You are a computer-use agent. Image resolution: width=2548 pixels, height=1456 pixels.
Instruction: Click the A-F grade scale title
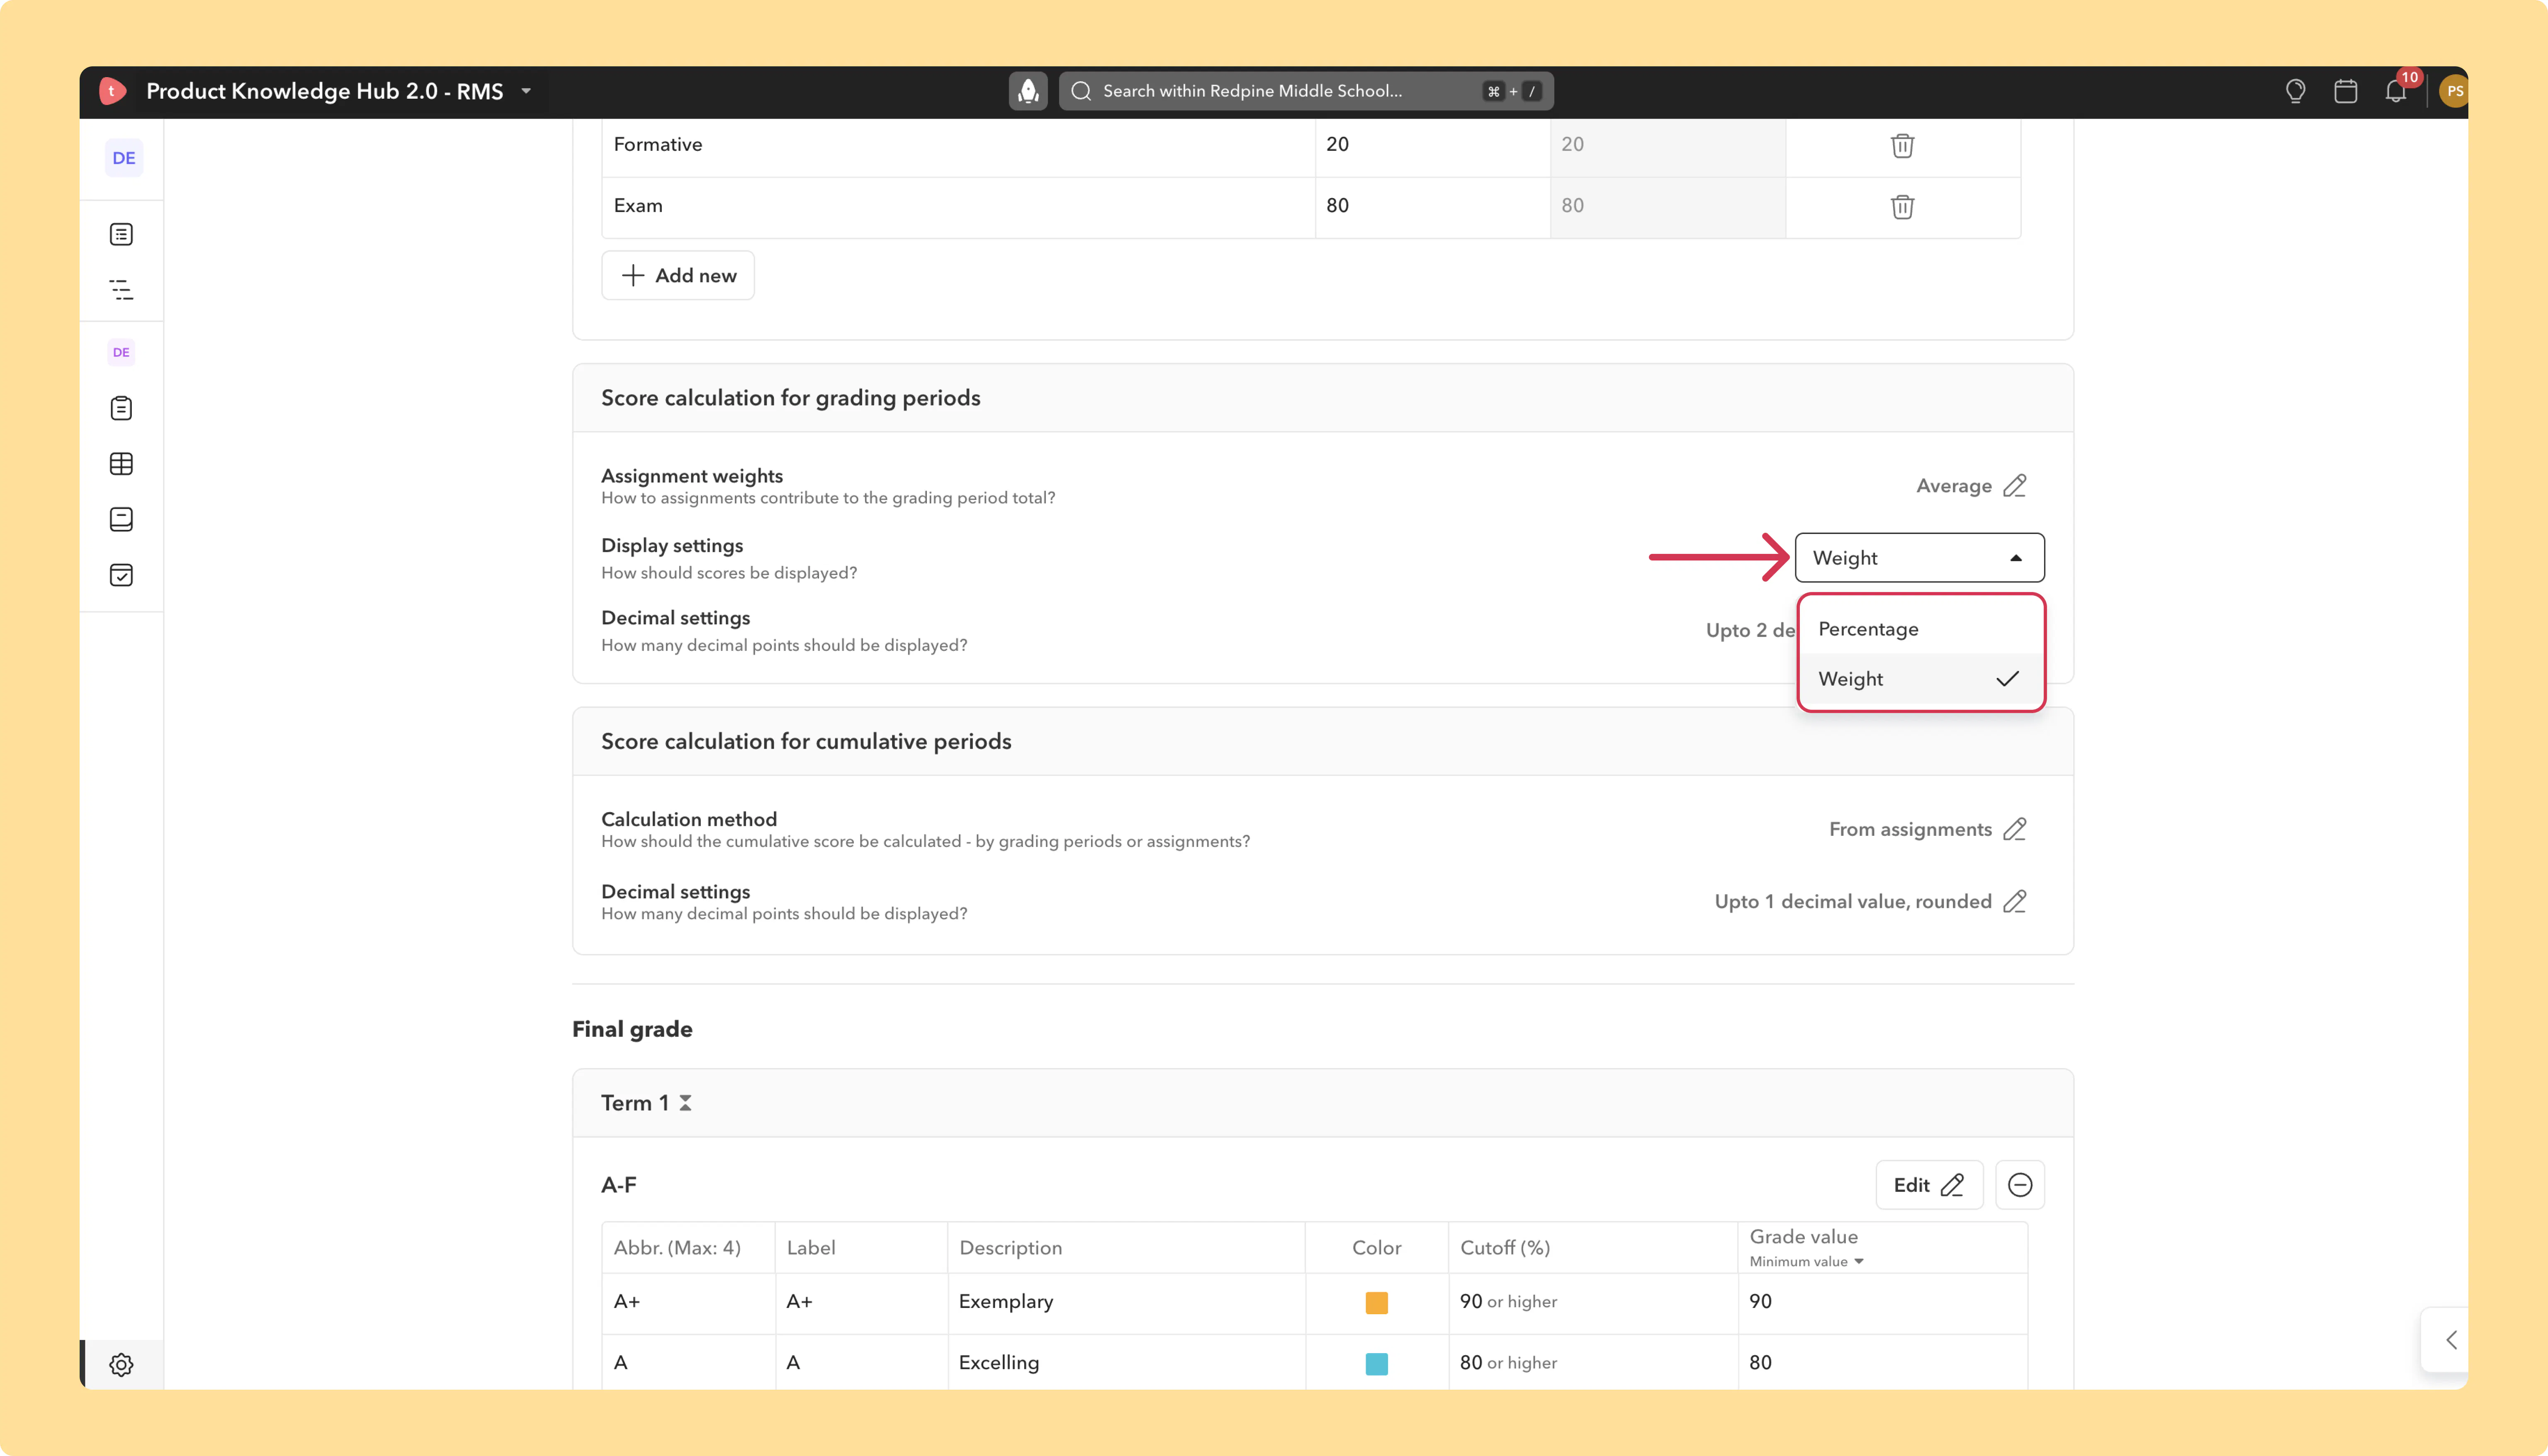coord(619,1185)
